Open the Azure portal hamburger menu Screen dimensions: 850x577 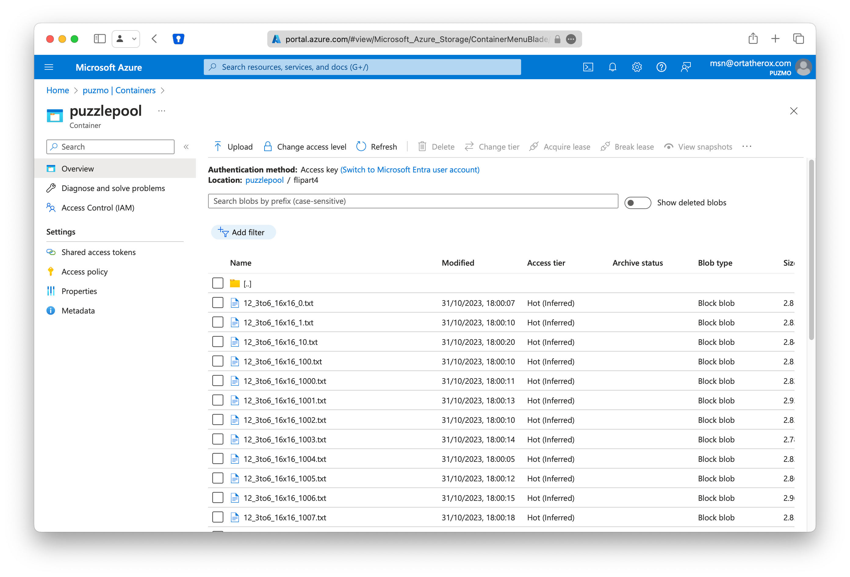click(49, 67)
